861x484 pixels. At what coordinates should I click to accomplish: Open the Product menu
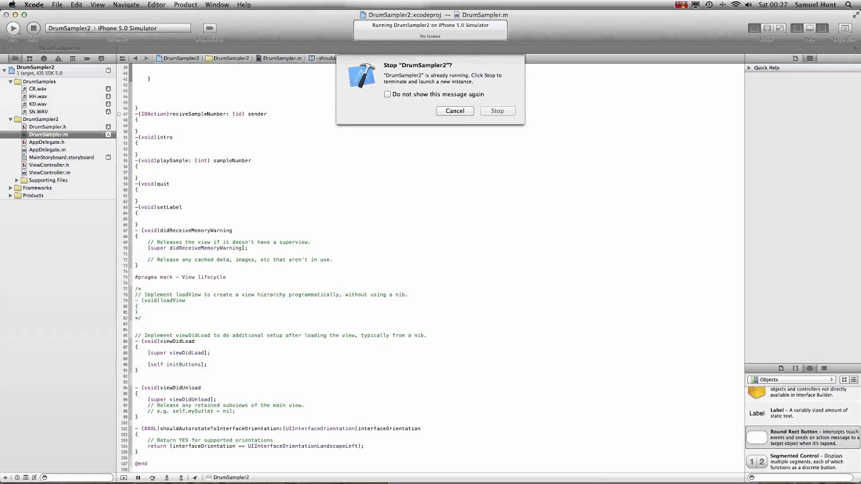click(185, 5)
